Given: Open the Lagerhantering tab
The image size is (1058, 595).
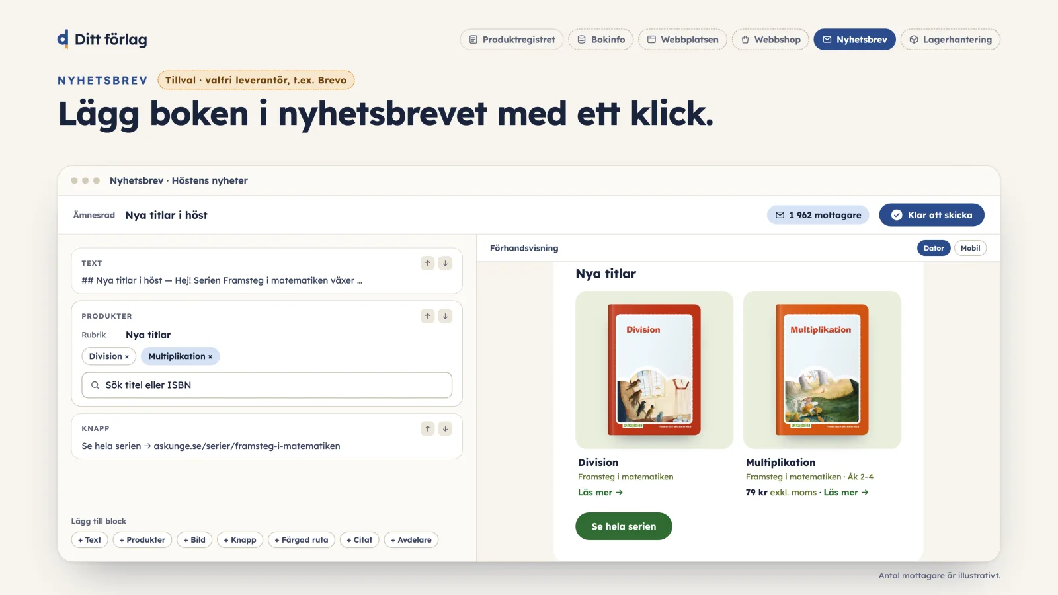Looking at the screenshot, I should 950,40.
